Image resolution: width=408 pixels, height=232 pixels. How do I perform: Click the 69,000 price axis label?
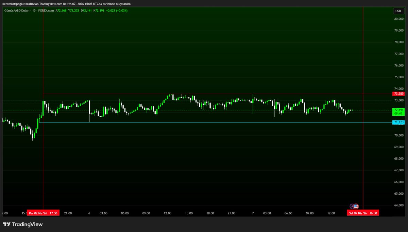pos(398,147)
